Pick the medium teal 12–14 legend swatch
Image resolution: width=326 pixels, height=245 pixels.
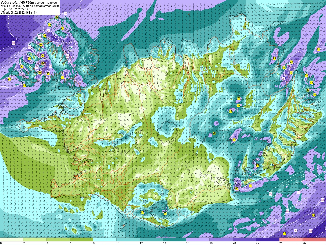pos(151,240)
